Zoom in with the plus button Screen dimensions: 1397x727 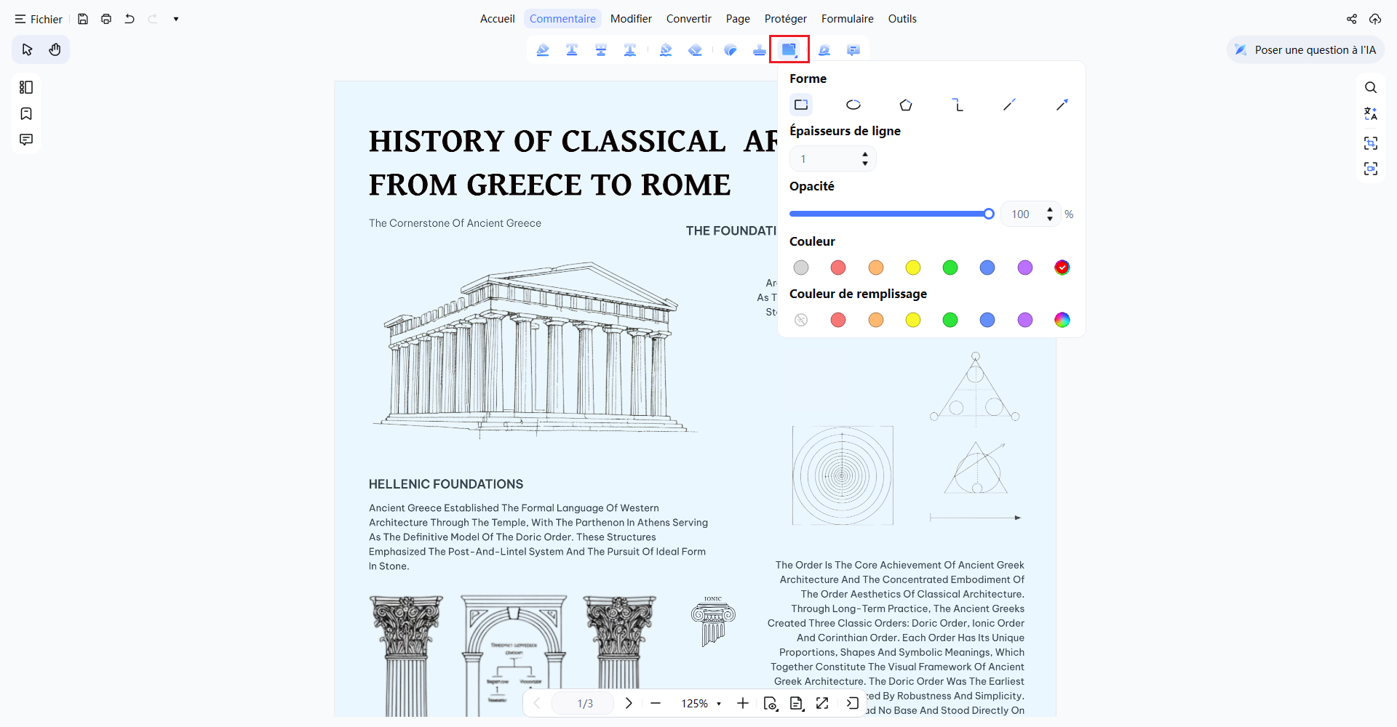(742, 703)
